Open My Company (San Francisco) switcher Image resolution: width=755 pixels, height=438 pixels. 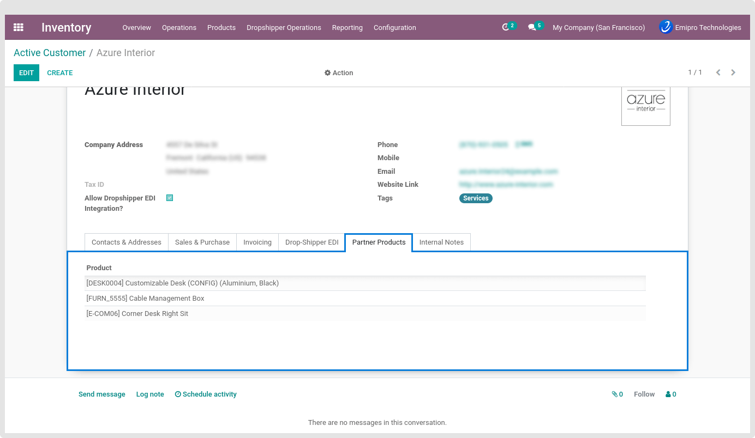coord(598,28)
